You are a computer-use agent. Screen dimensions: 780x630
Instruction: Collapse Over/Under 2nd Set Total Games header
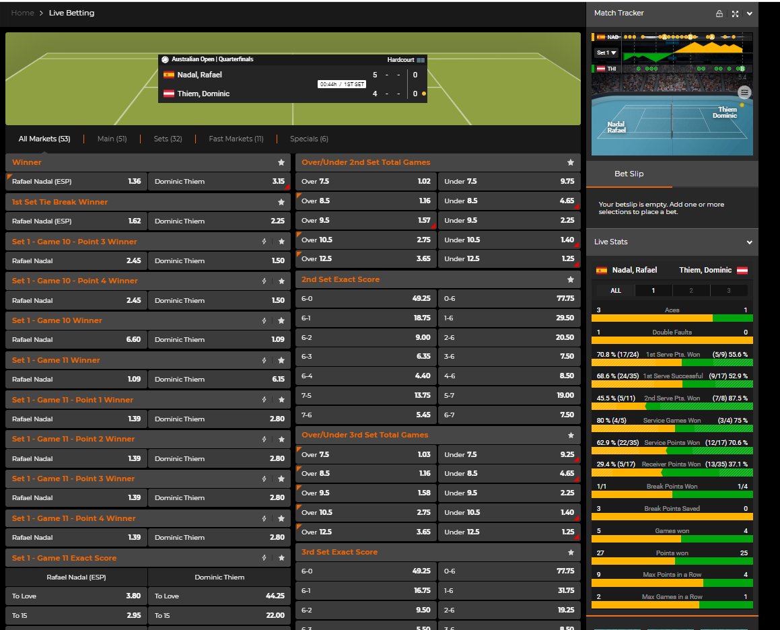pyautogui.click(x=437, y=162)
